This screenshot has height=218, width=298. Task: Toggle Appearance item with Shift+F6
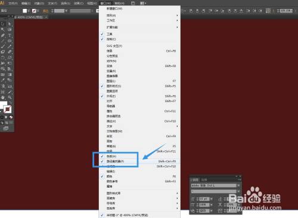pyautogui.click(x=139, y=96)
